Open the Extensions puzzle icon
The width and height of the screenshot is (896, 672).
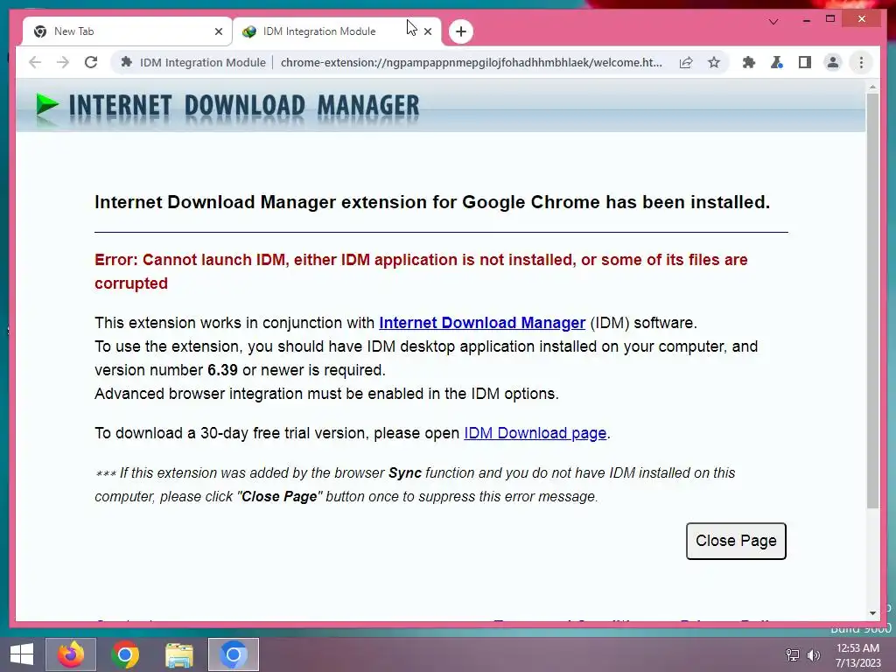pyautogui.click(x=749, y=62)
